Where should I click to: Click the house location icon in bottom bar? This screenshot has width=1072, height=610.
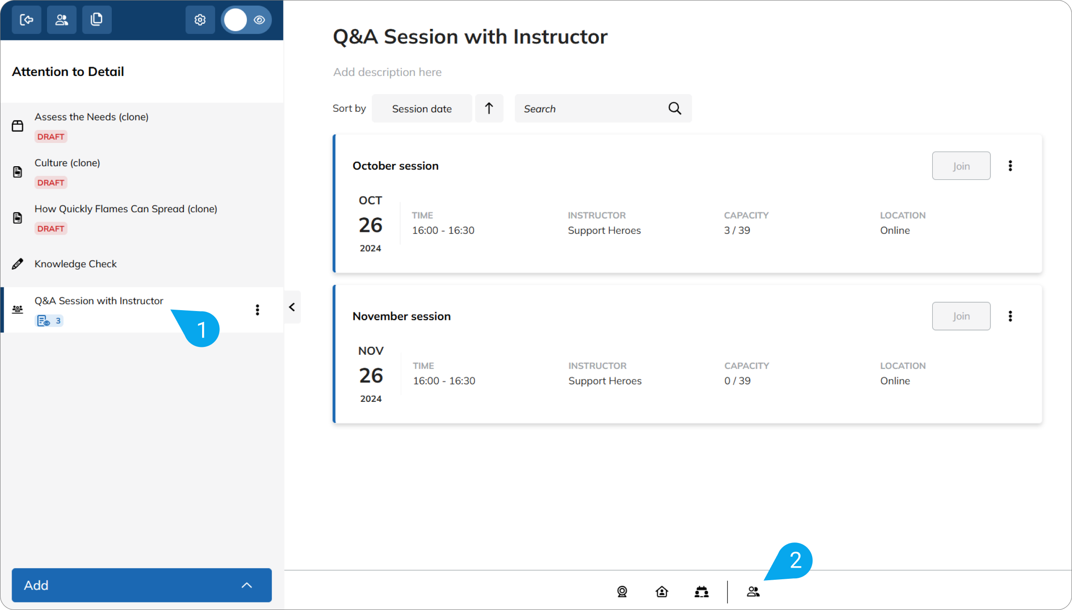(x=662, y=592)
